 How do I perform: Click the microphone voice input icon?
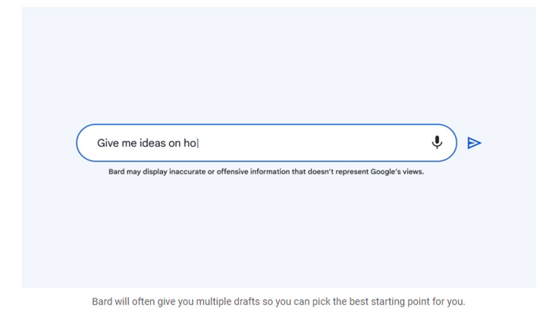pos(437,142)
